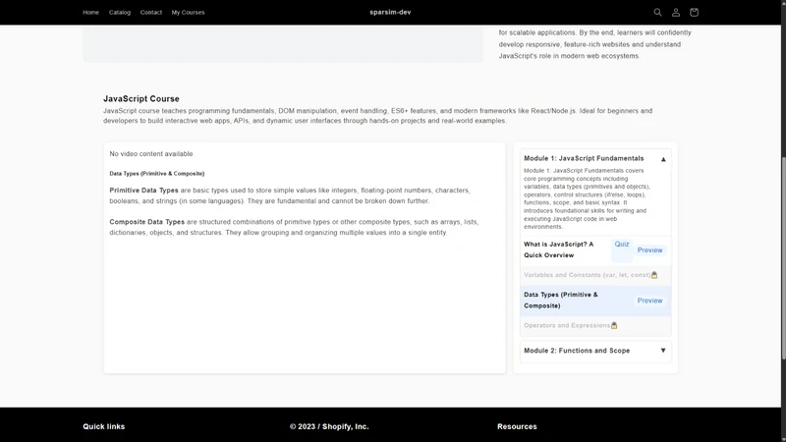Screen dimensions: 786x442
Task: Click lock icon beside Variables and Constants
Action: click(x=654, y=275)
